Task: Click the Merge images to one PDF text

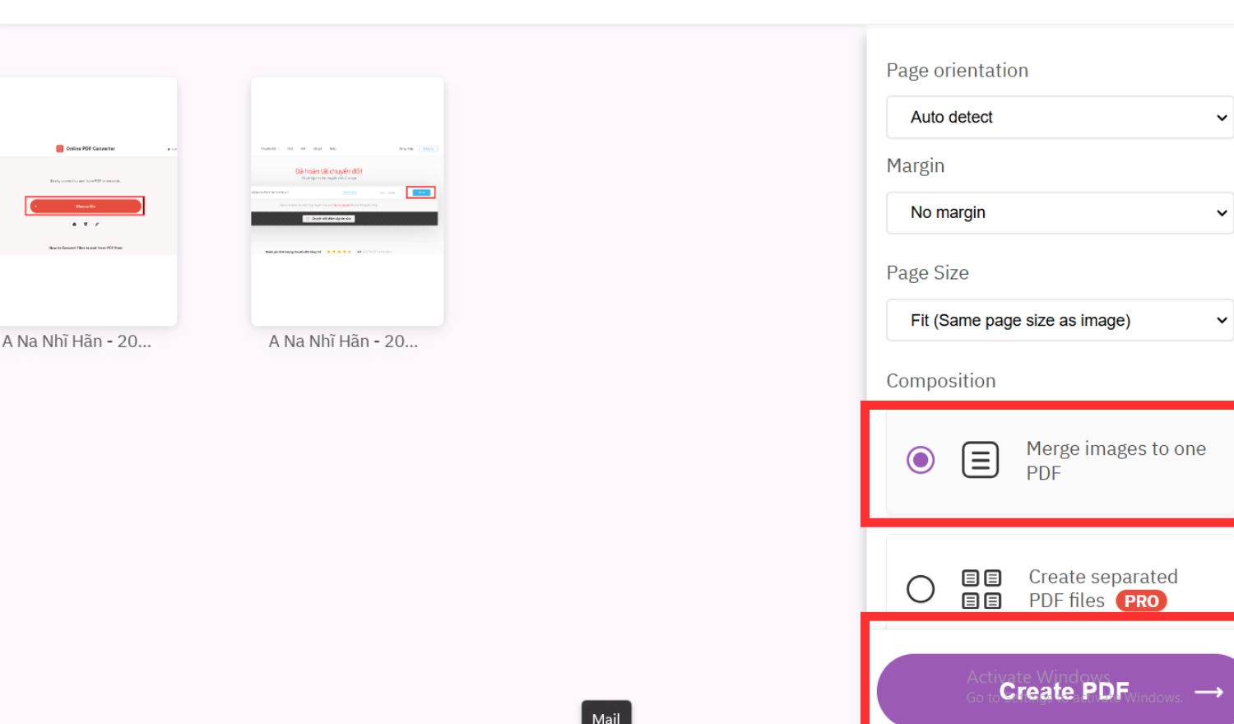Action: (1116, 461)
